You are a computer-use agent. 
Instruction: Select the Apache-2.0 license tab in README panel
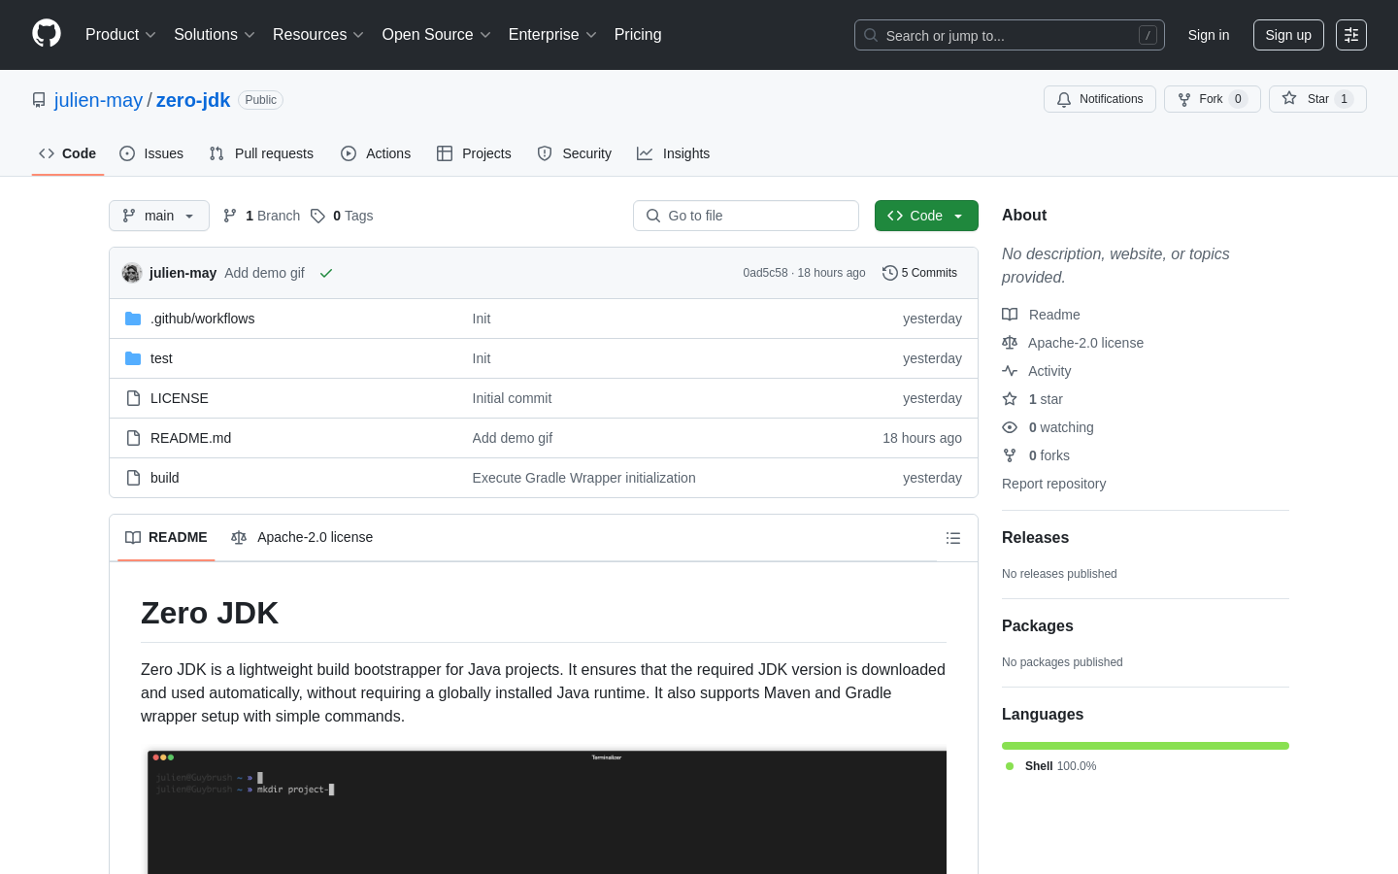coord(302,537)
